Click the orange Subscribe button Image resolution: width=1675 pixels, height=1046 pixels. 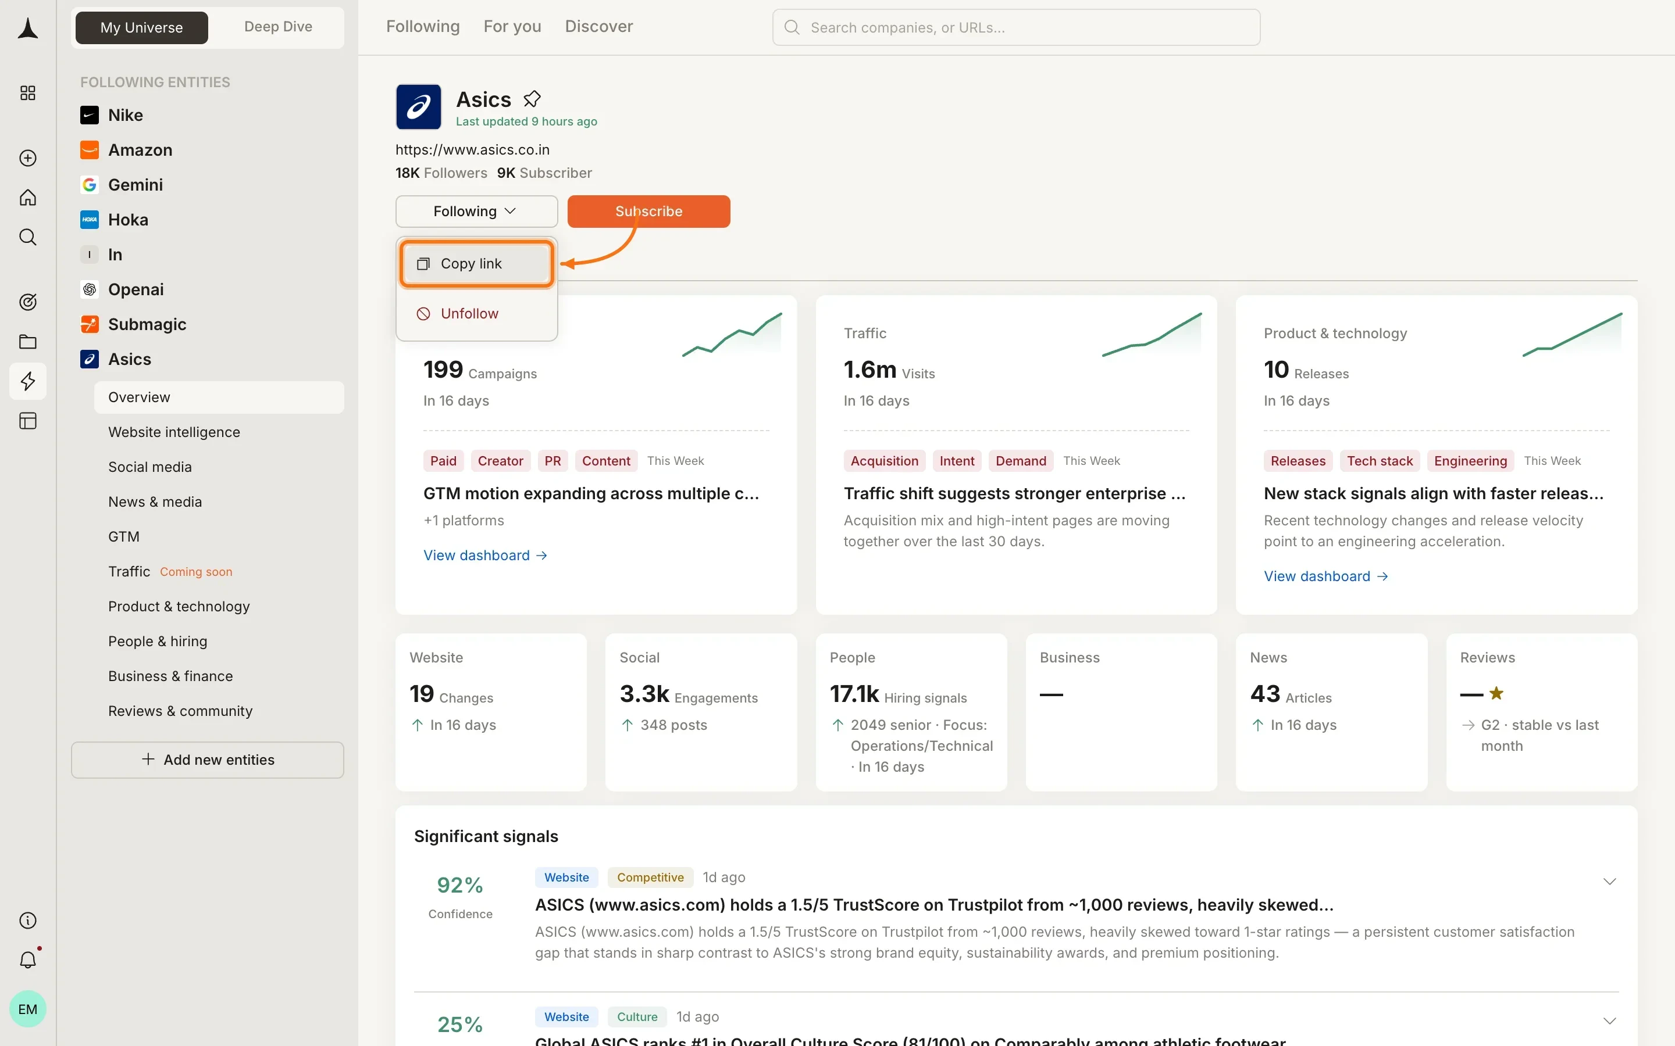click(648, 211)
